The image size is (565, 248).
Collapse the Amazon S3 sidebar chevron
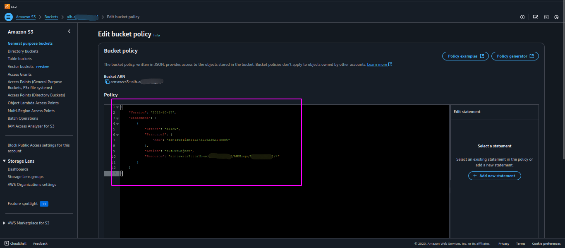coord(69,31)
